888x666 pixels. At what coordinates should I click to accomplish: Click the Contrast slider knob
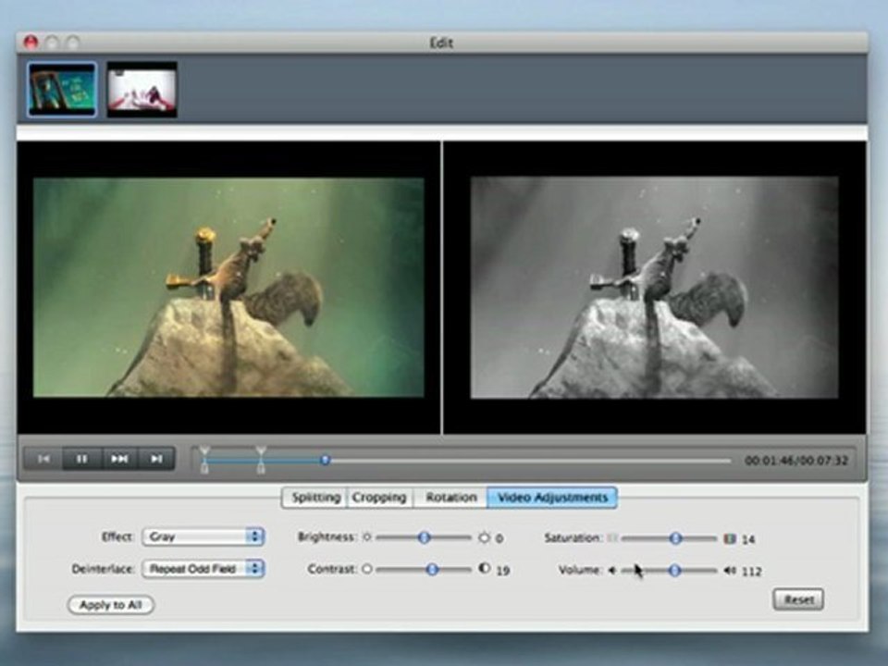[432, 569]
